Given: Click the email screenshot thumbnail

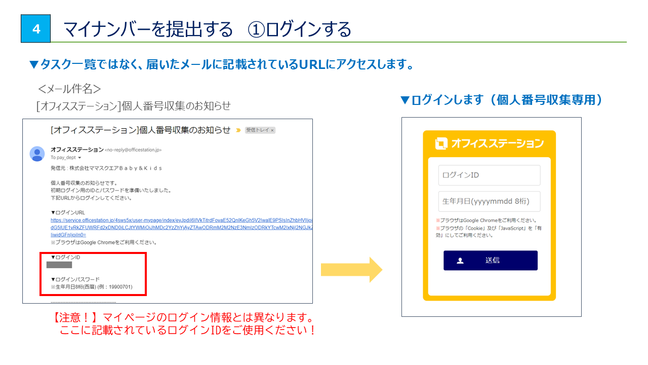Looking at the screenshot, I should 168,211.
